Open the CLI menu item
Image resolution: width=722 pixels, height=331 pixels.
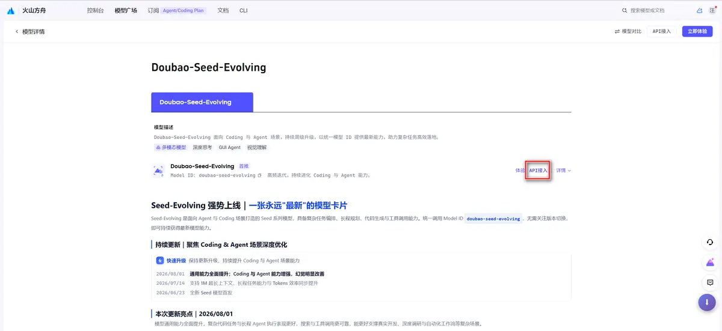243,11
